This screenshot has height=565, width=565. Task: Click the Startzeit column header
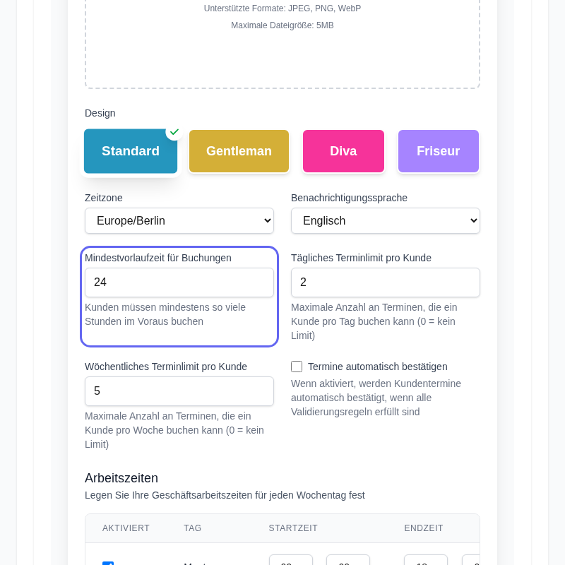293,528
